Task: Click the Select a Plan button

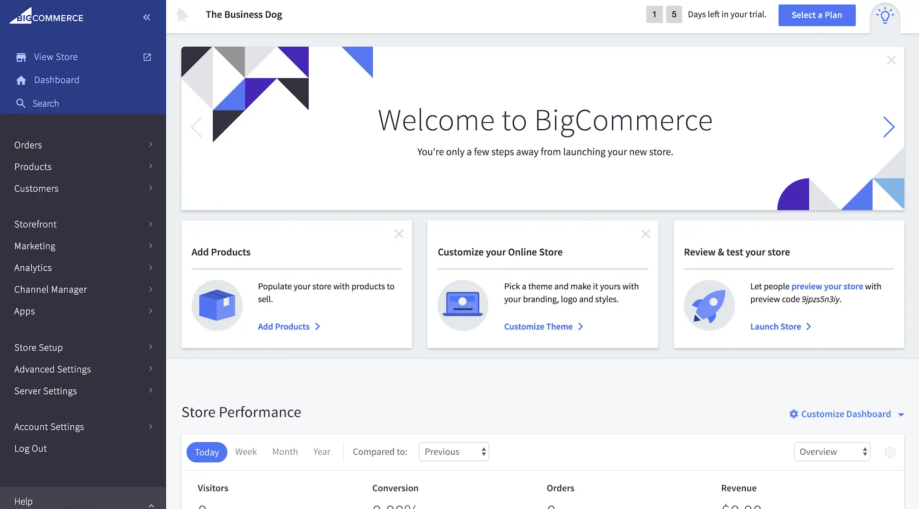Action: [x=817, y=15]
